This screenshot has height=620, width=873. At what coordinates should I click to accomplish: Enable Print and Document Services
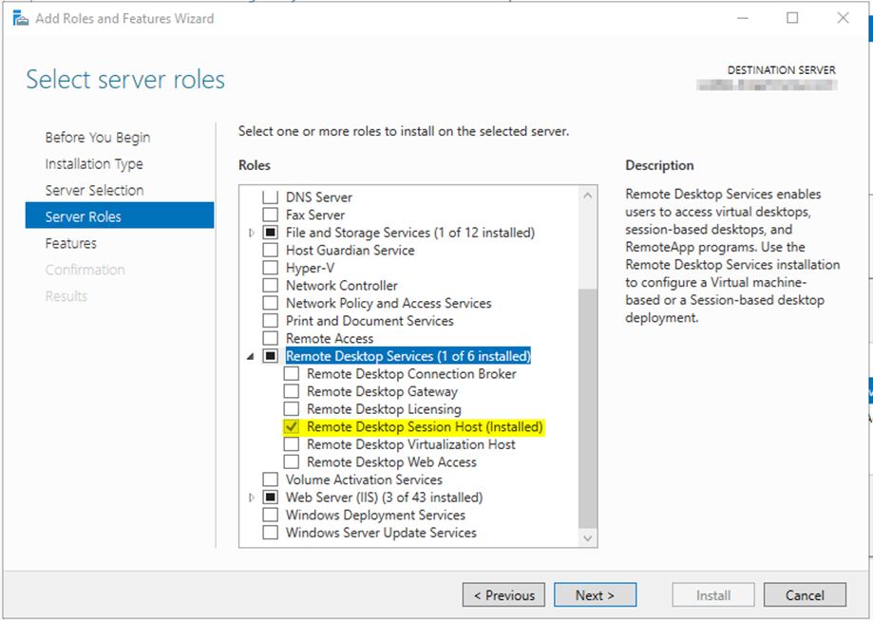[270, 320]
